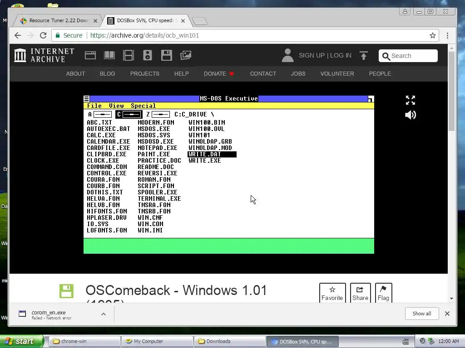Click the address bar URL
Screen dimensions: 465x348
(144, 35)
